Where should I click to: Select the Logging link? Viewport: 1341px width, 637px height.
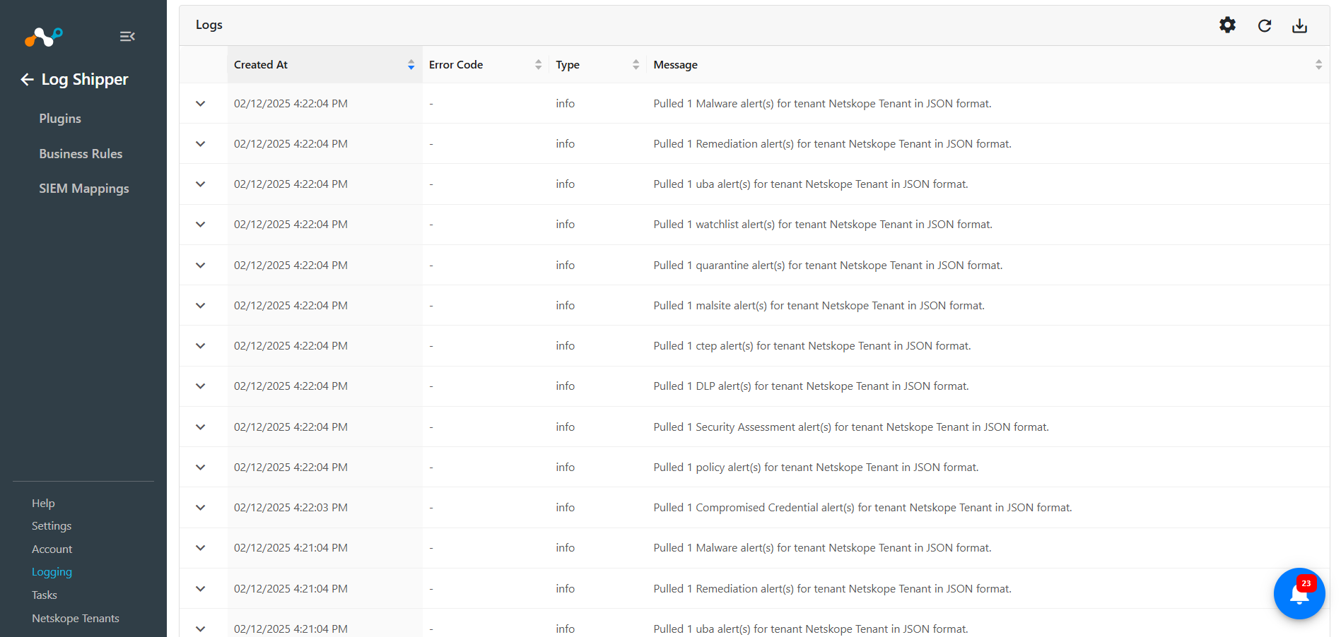[x=52, y=572]
